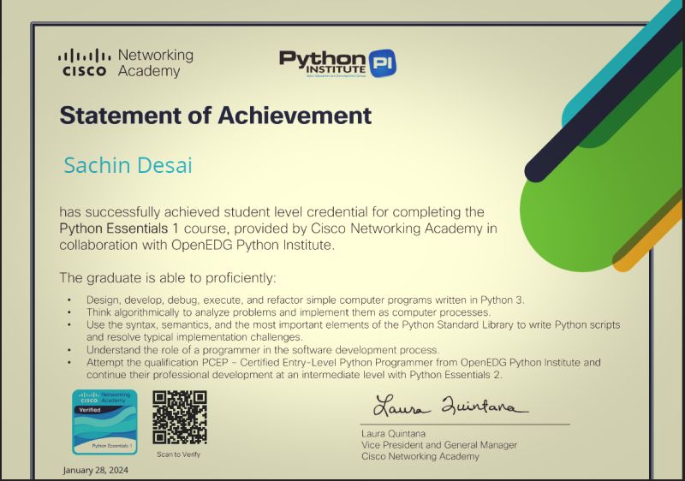The height and width of the screenshot is (481, 685).
Task: Click 'The graduate is able to proficiently:' line
Action: coord(168,277)
